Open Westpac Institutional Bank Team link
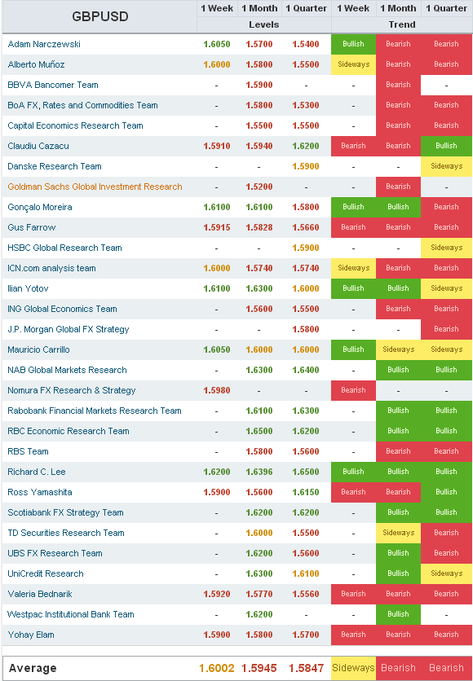 pyautogui.click(x=71, y=614)
